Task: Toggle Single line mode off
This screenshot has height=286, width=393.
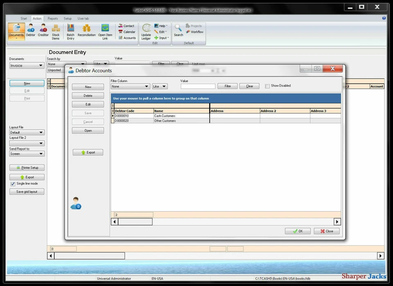Action: (x=13, y=183)
